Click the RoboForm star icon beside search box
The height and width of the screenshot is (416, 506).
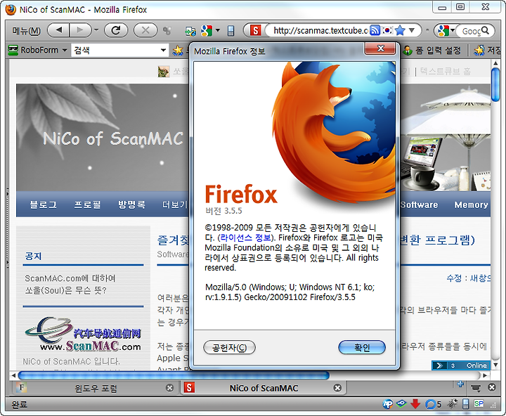[x=178, y=50]
